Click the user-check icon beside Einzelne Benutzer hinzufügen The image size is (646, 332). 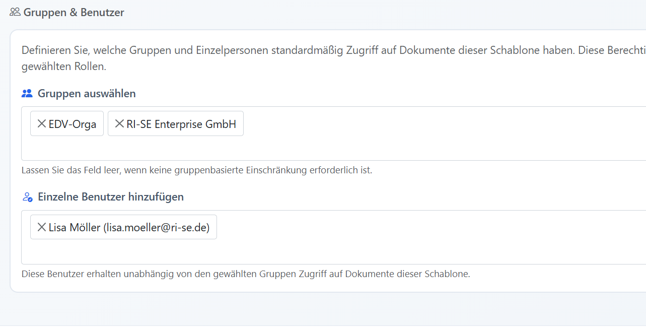[x=27, y=197]
